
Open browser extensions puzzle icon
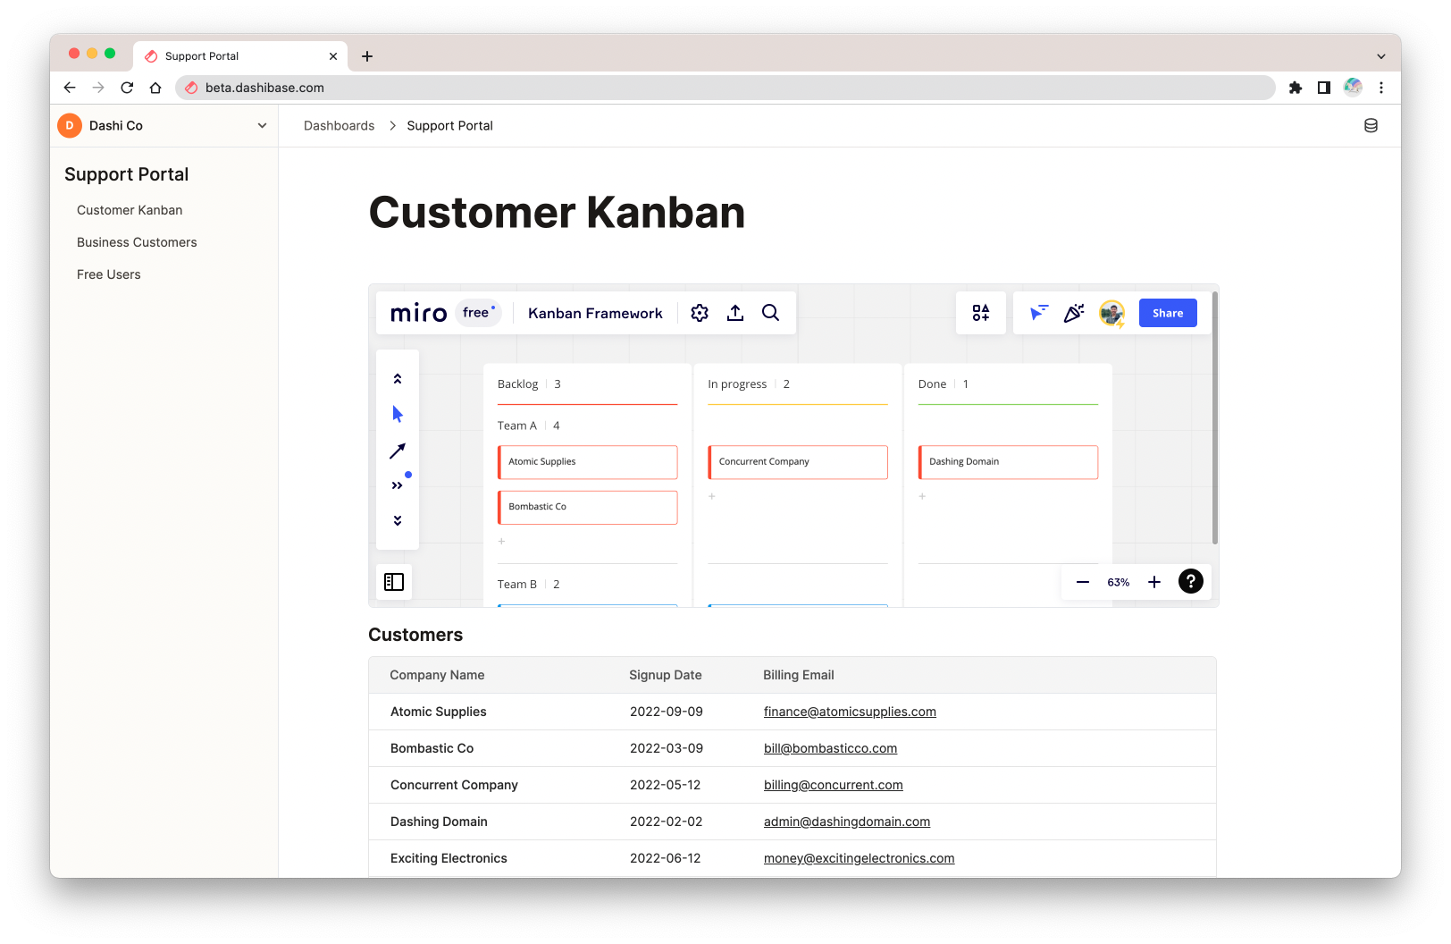(1296, 88)
